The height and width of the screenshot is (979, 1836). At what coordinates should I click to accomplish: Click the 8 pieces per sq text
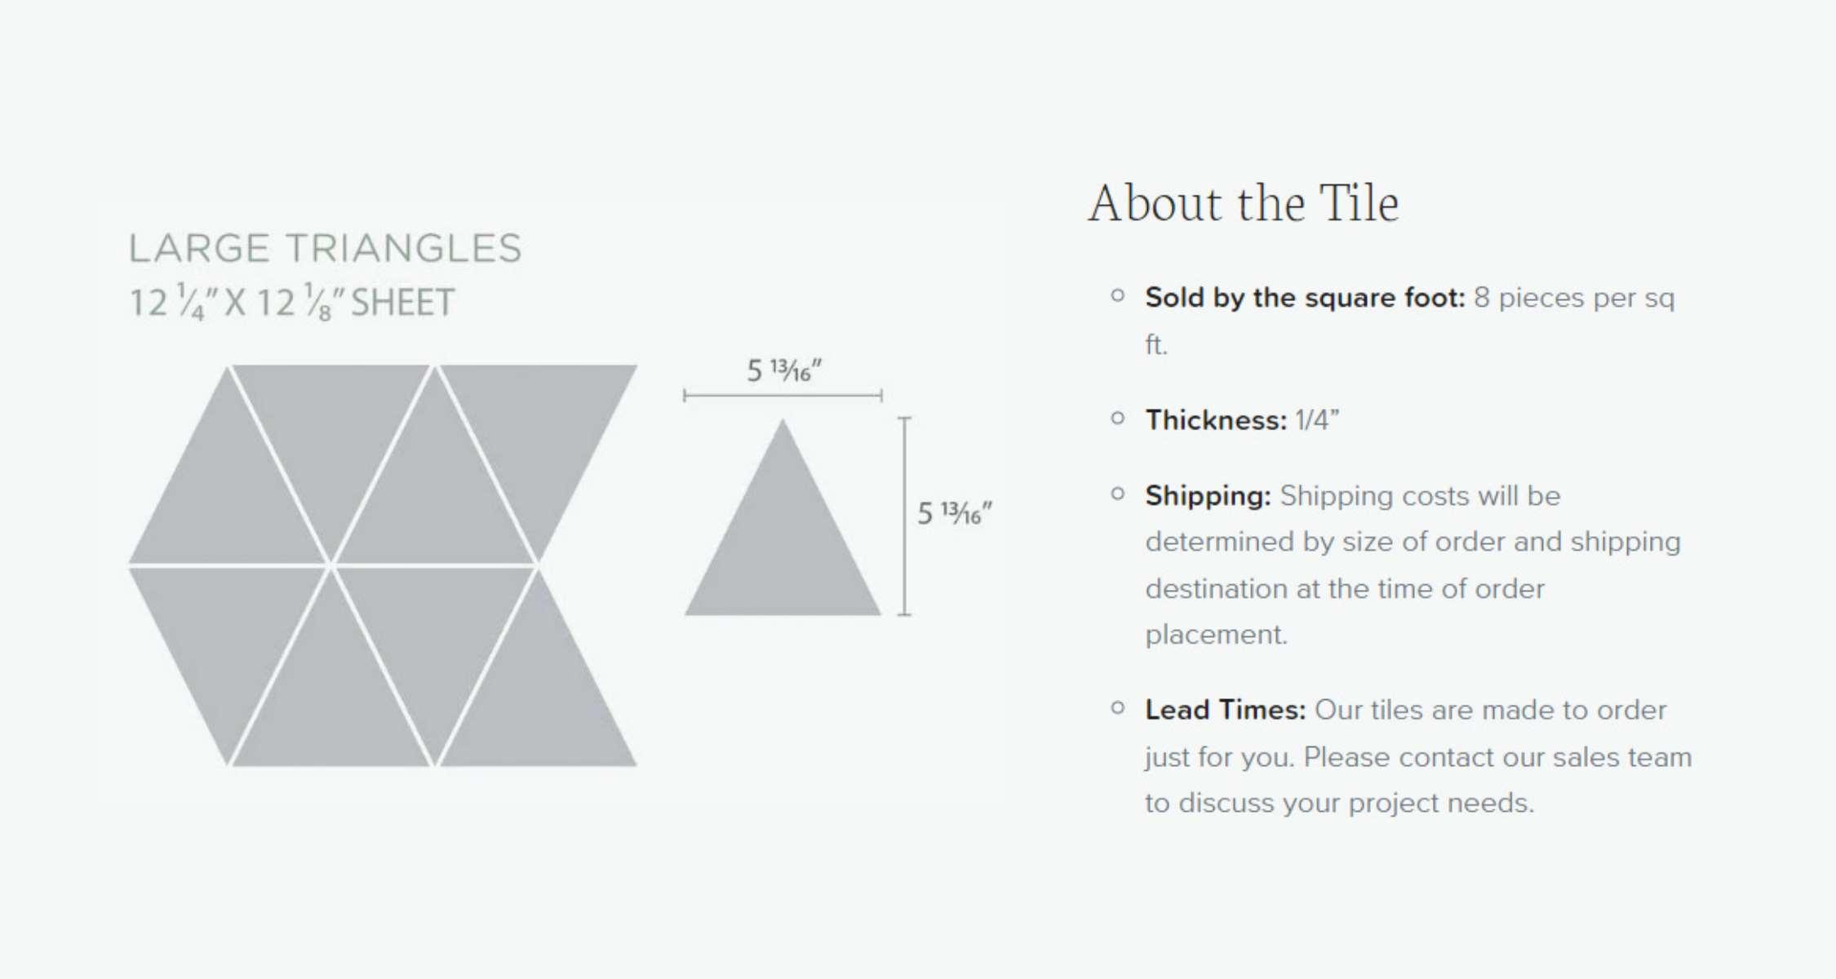(1573, 298)
